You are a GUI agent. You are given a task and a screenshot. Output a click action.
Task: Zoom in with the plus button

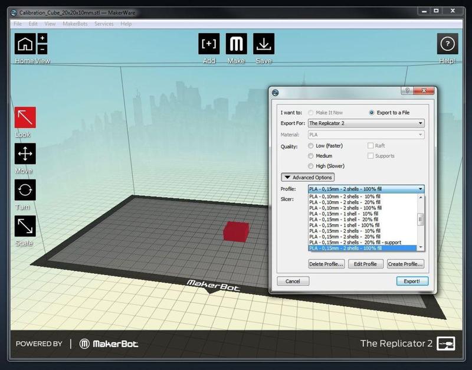(42, 38)
